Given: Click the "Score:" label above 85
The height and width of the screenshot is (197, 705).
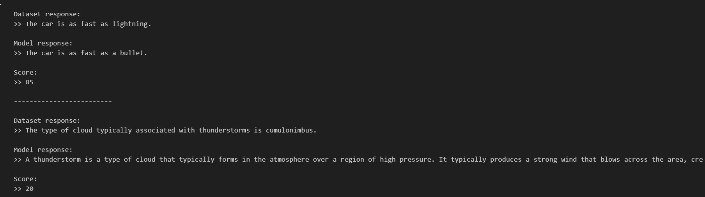Looking at the screenshot, I should point(25,73).
